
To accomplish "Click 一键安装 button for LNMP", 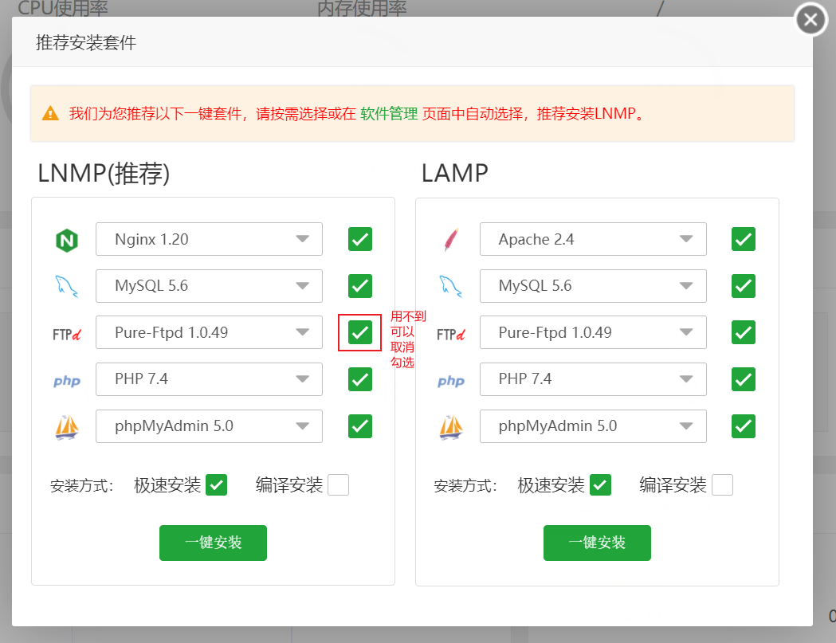I will pos(214,543).
